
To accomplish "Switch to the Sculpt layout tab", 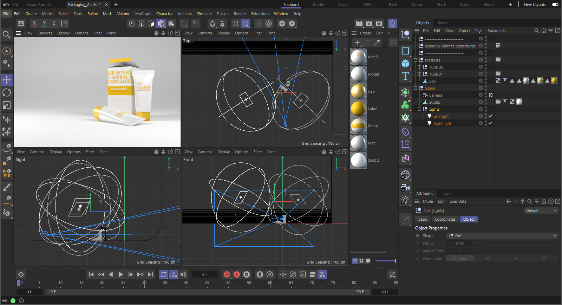I will point(343,5).
